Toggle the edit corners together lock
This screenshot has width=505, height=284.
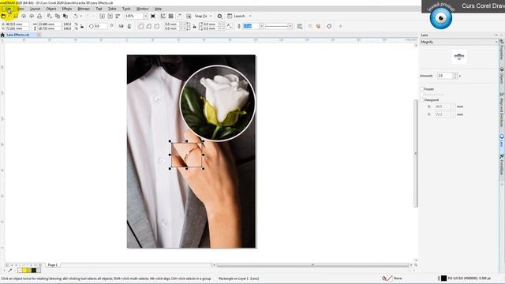[194, 26]
